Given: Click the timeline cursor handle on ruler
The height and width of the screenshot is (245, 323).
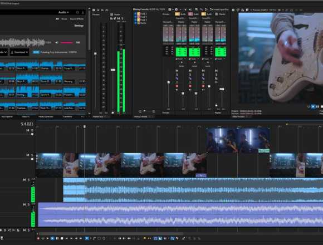Looking at the screenshot, I should pos(85,126).
